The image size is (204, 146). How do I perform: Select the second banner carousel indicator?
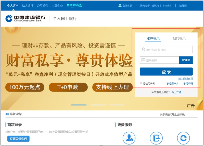click(x=98, y=105)
